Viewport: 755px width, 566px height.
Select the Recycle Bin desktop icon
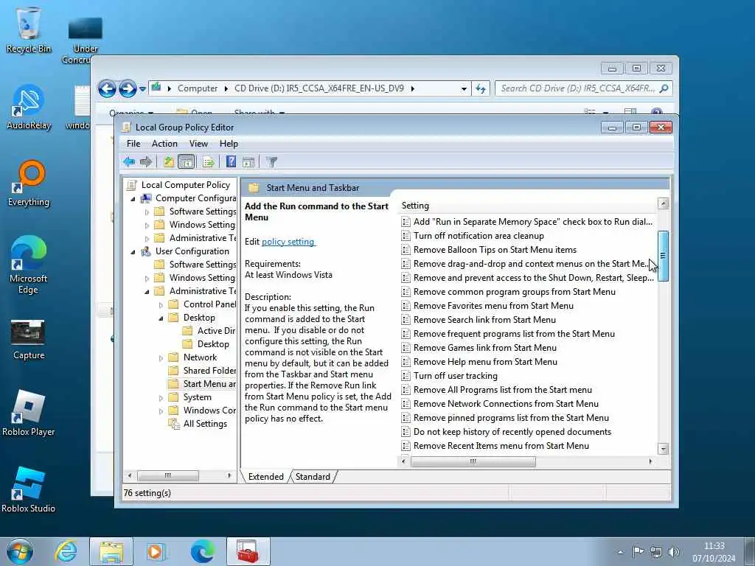tap(29, 29)
